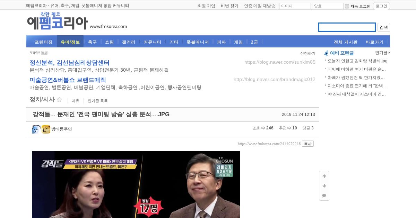Screen dimensions: 416x218
Task: Click the post date 2019.11.24 12:13
Action: pos(298,115)
